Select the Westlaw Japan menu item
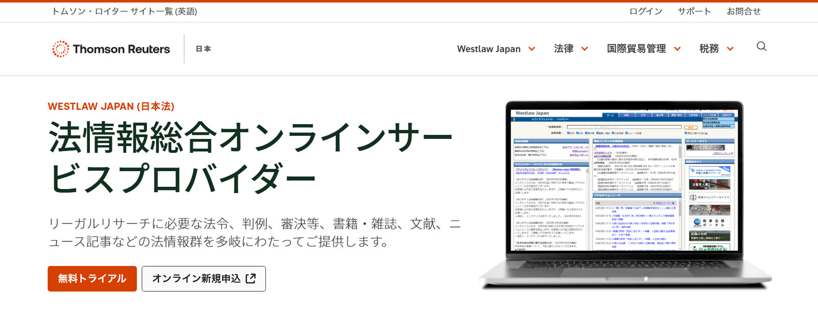 click(489, 49)
